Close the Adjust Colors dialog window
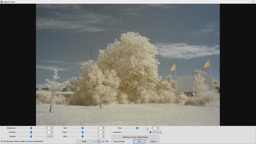The height and width of the screenshot is (144, 256). tap(253, 2)
